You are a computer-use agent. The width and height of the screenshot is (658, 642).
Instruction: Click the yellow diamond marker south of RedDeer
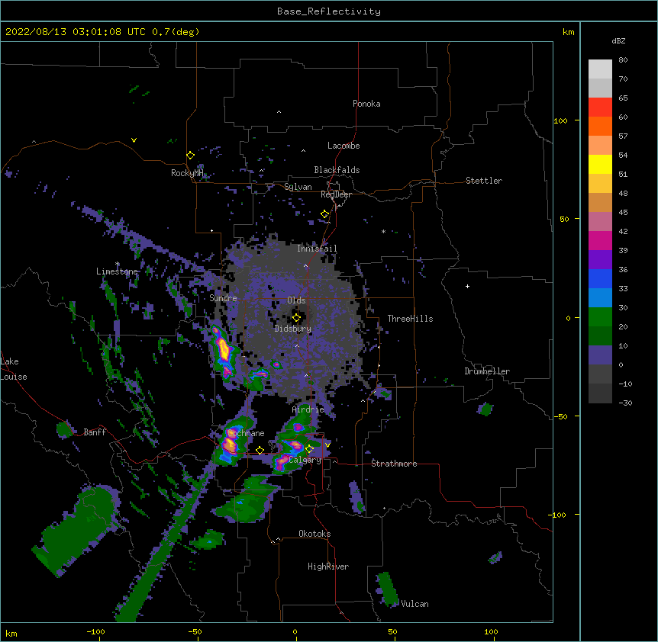324,214
